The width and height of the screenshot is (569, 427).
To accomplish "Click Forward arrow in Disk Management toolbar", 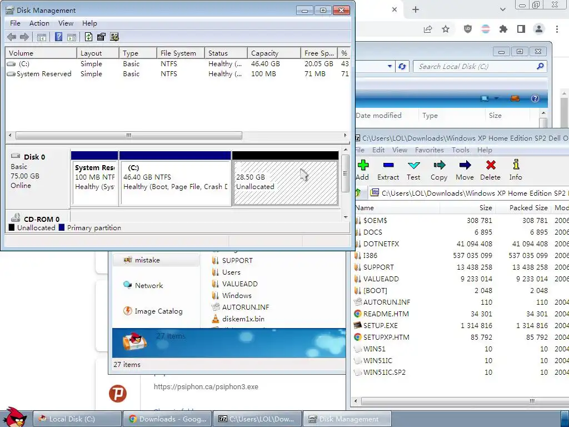I will [x=24, y=37].
